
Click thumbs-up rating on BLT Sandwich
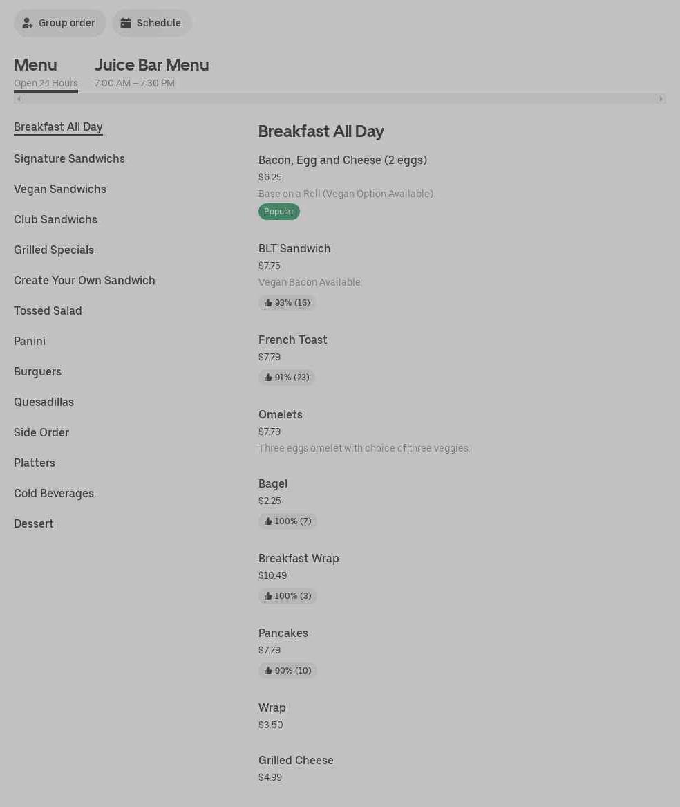pos(287,303)
